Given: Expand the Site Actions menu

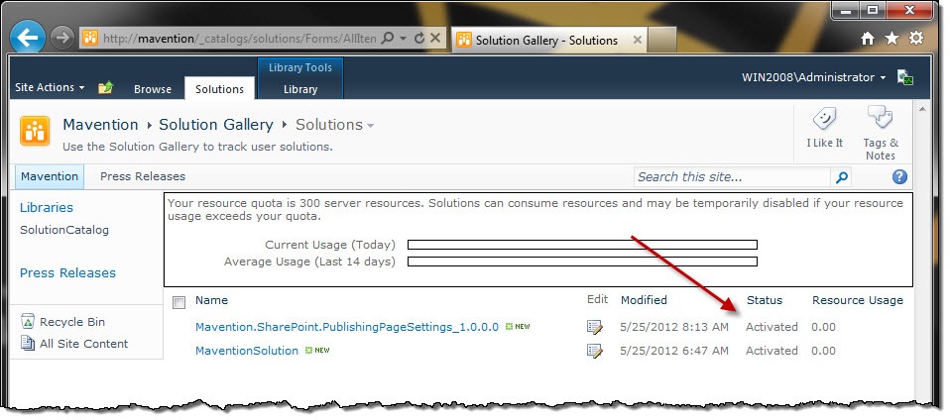Looking at the screenshot, I should click(50, 87).
